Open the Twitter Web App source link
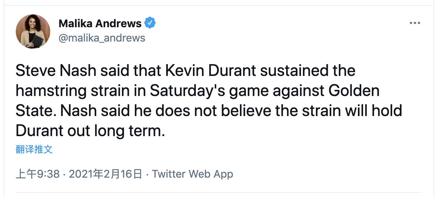Screen dimensions: 439x197 [x=193, y=174]
